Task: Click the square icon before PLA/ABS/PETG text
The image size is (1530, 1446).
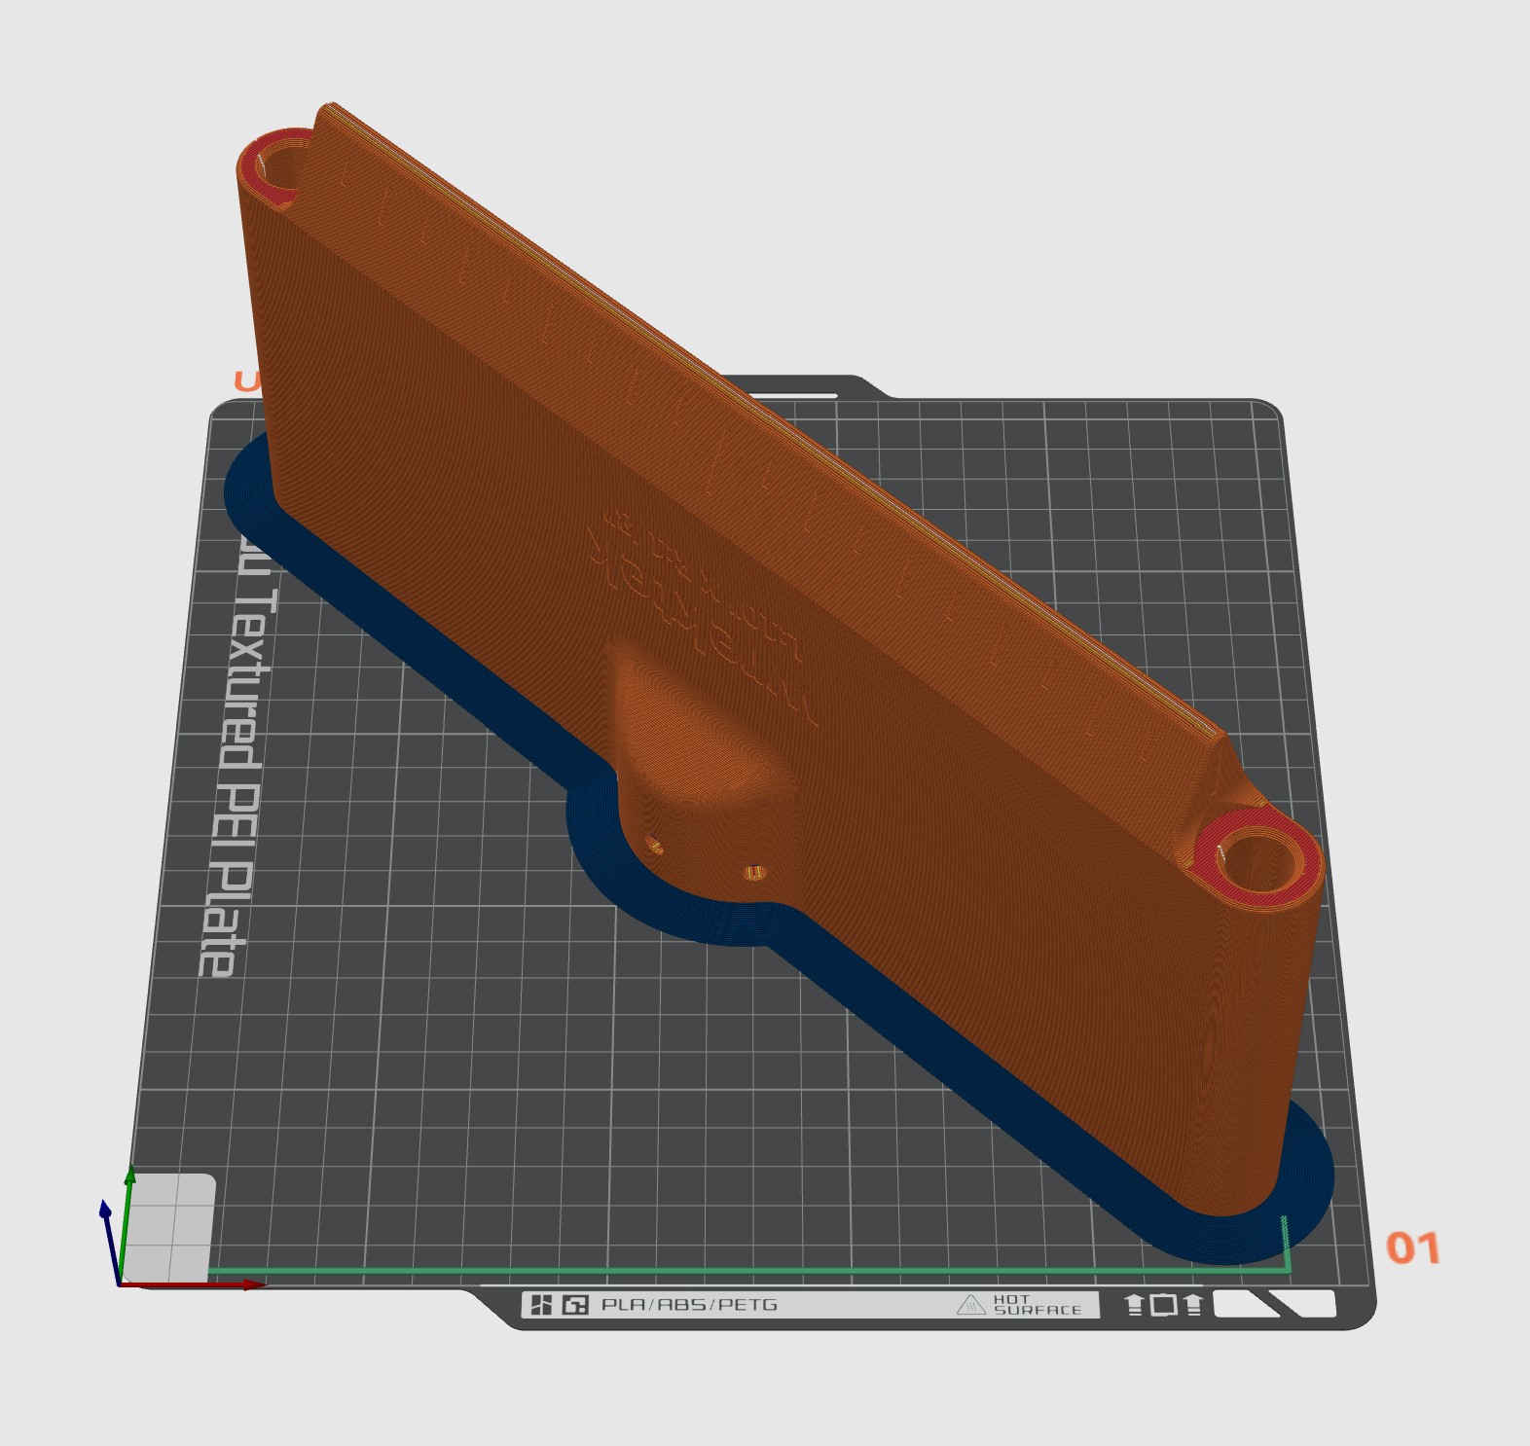Action: click(575, 1305)
